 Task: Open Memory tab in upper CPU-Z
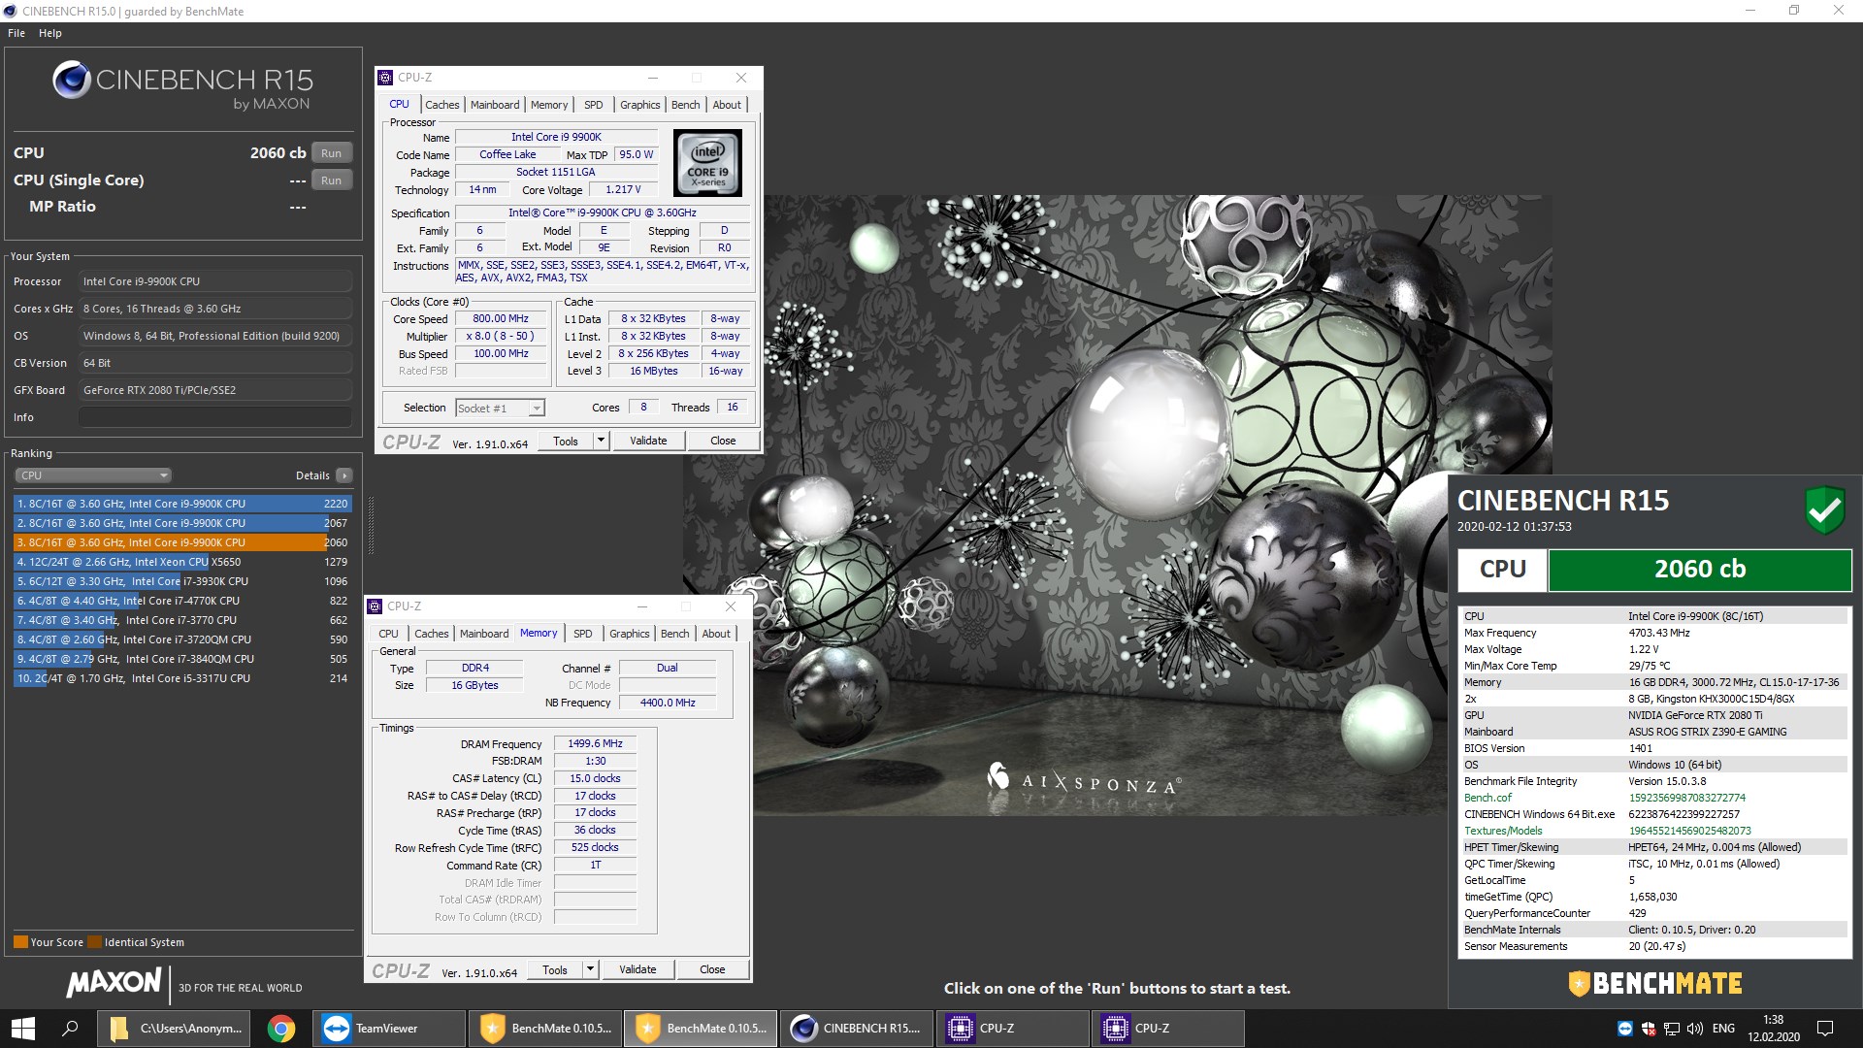point(549,105)
